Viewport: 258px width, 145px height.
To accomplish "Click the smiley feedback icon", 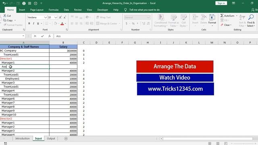I will pos(35,3).
